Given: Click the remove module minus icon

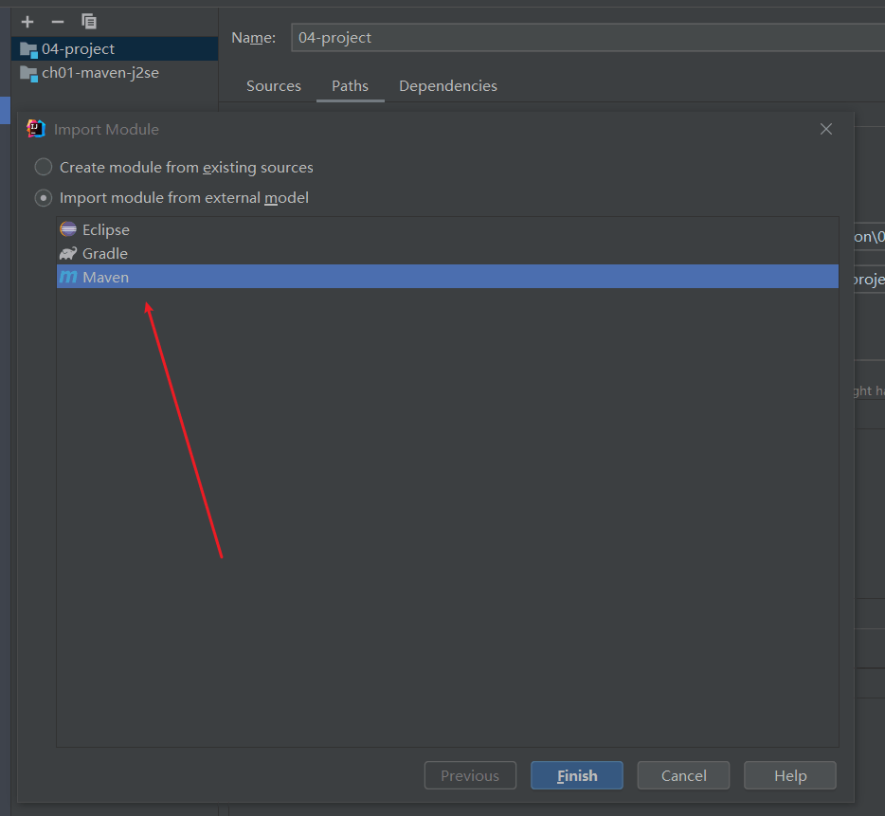Looking at the screenshot, I should point(58,22).
